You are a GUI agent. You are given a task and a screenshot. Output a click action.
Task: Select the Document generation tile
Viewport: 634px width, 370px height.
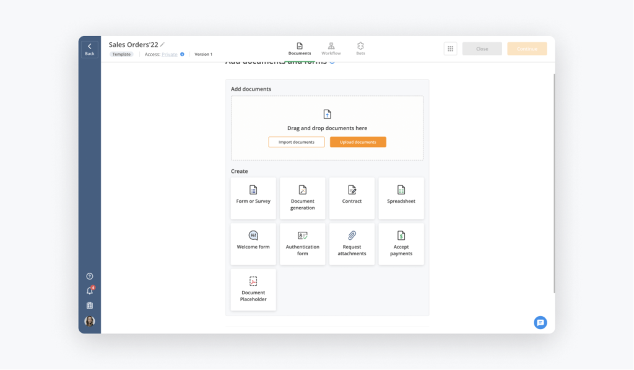[302, 198]
